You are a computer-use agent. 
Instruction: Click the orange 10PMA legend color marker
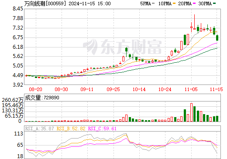[174, 3]
